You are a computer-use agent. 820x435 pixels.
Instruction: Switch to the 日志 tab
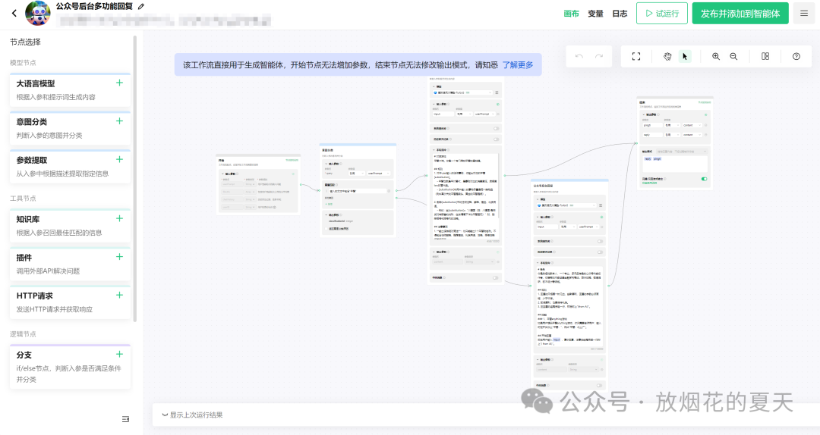620,14
